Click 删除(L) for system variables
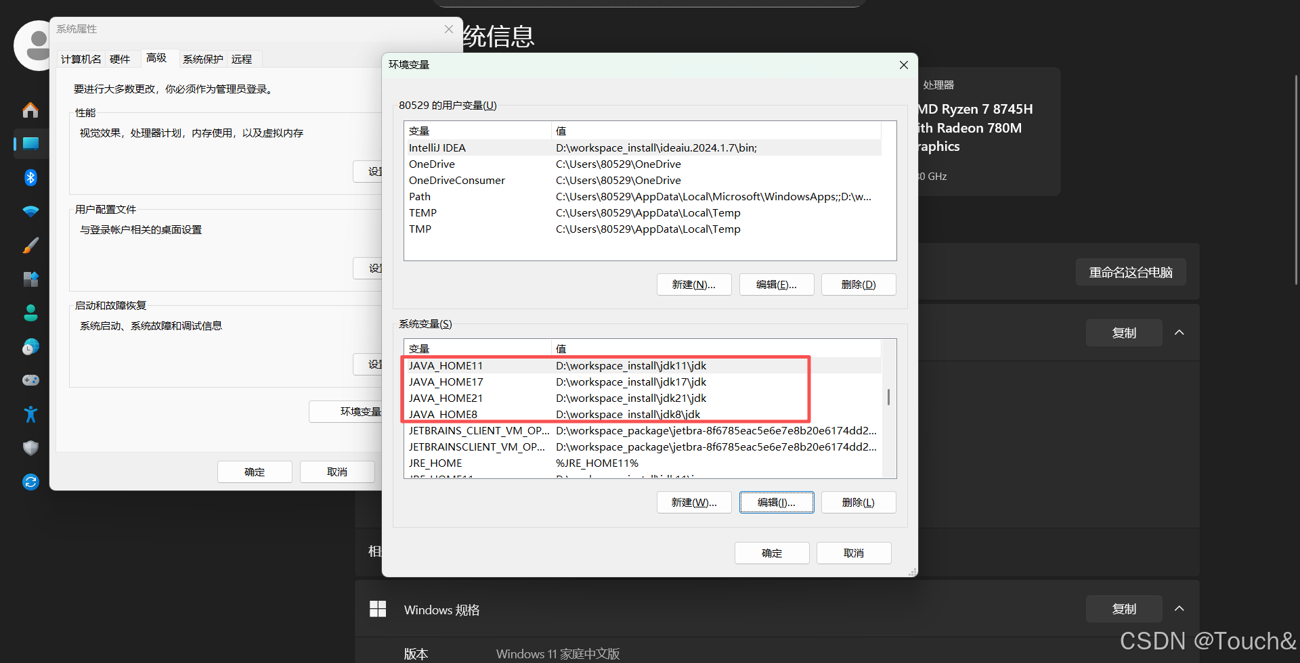 point(859,503)
